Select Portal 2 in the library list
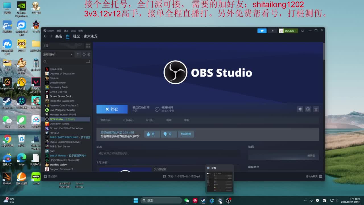This screenshot has width=364, height=205. [x=54, y=133]
